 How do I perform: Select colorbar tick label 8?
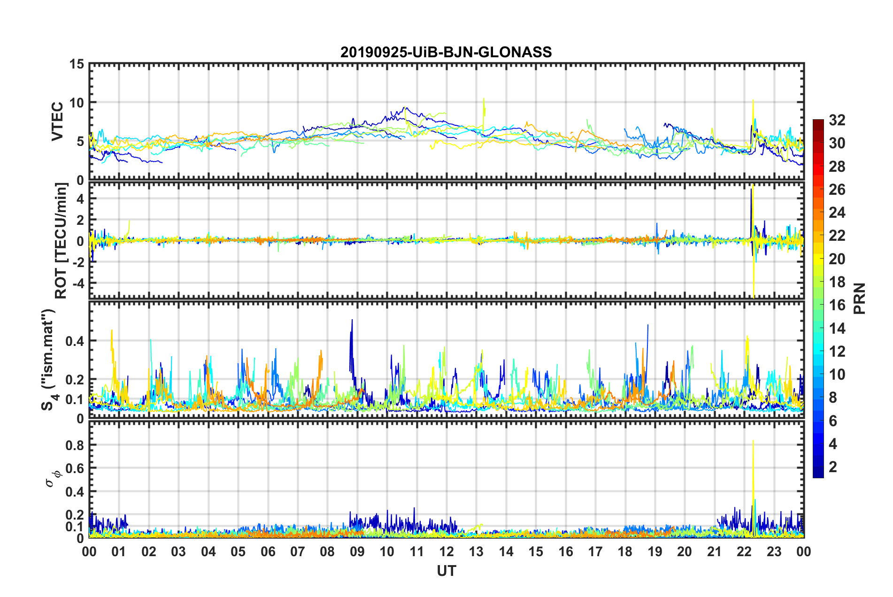[833, 398]
